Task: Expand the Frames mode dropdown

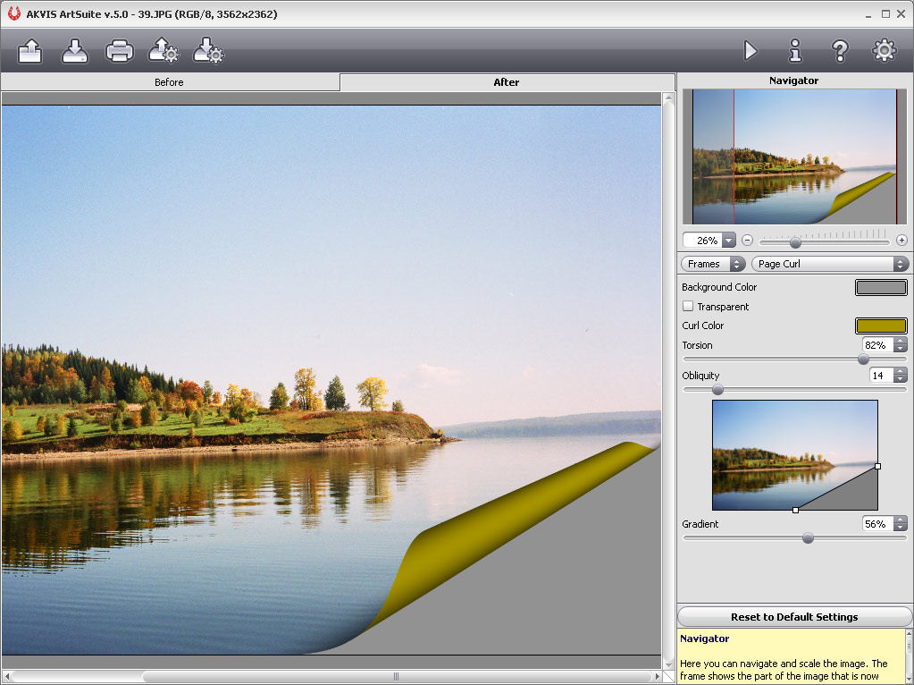Action: (712, 264)
